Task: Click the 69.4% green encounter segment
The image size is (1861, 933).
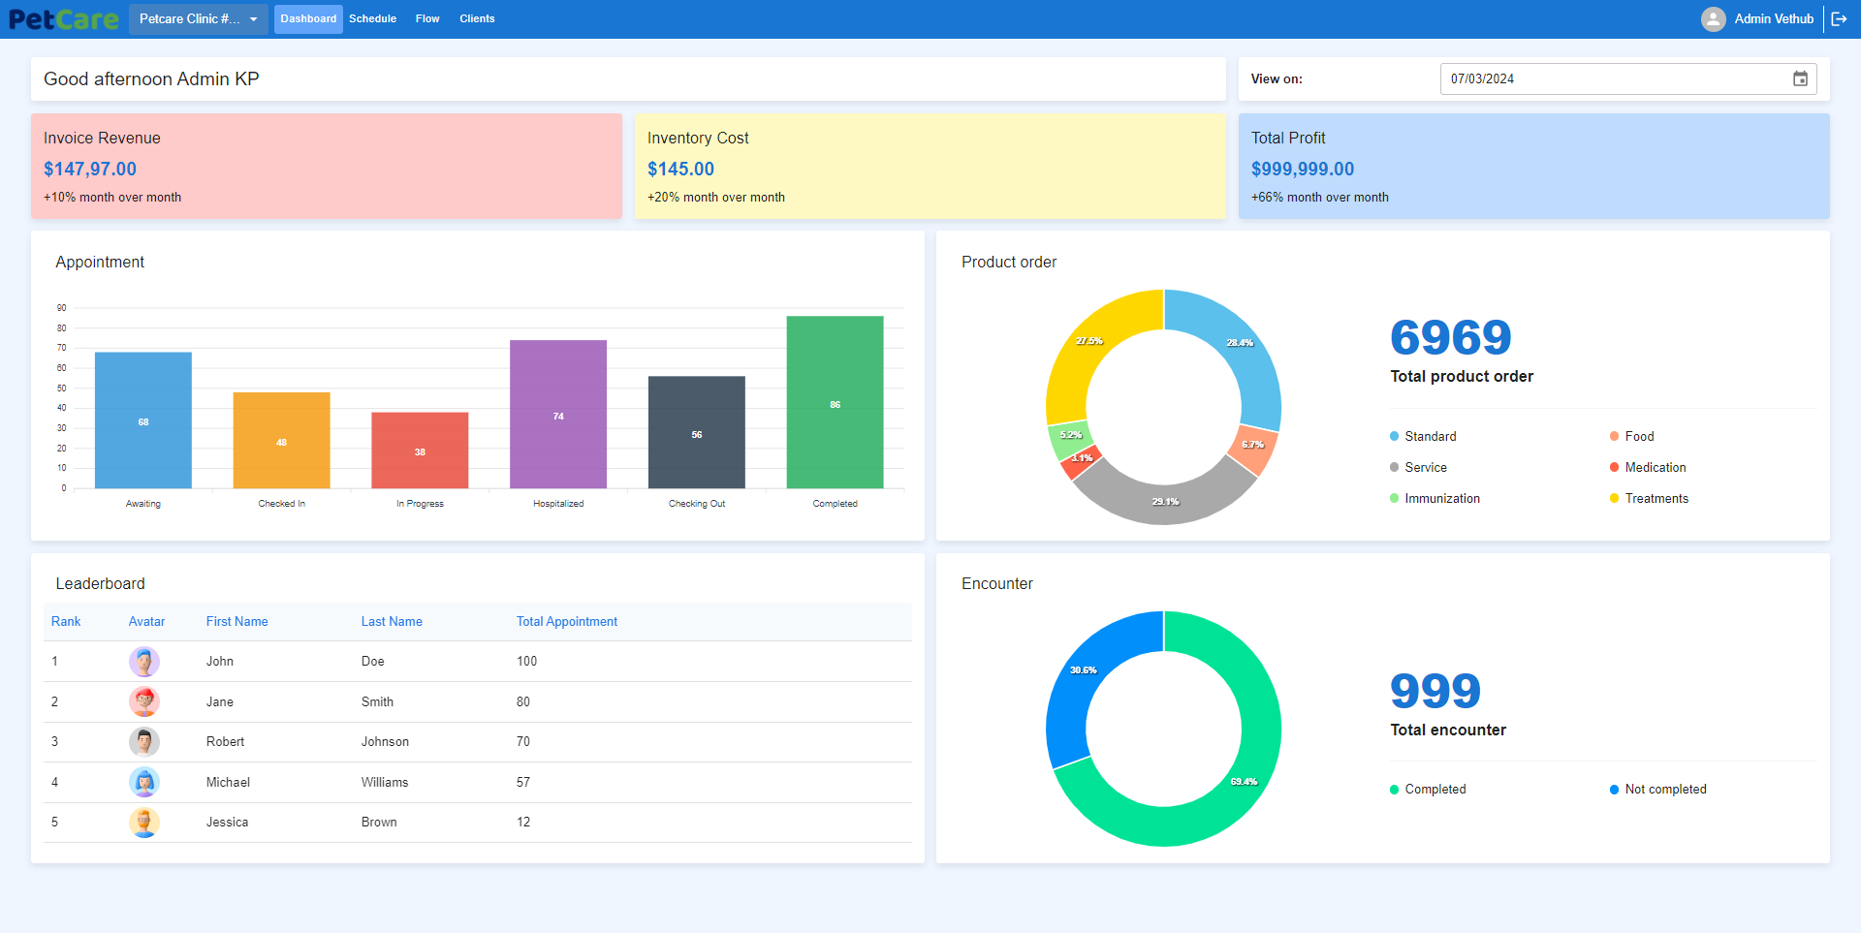Action: 1244,781
